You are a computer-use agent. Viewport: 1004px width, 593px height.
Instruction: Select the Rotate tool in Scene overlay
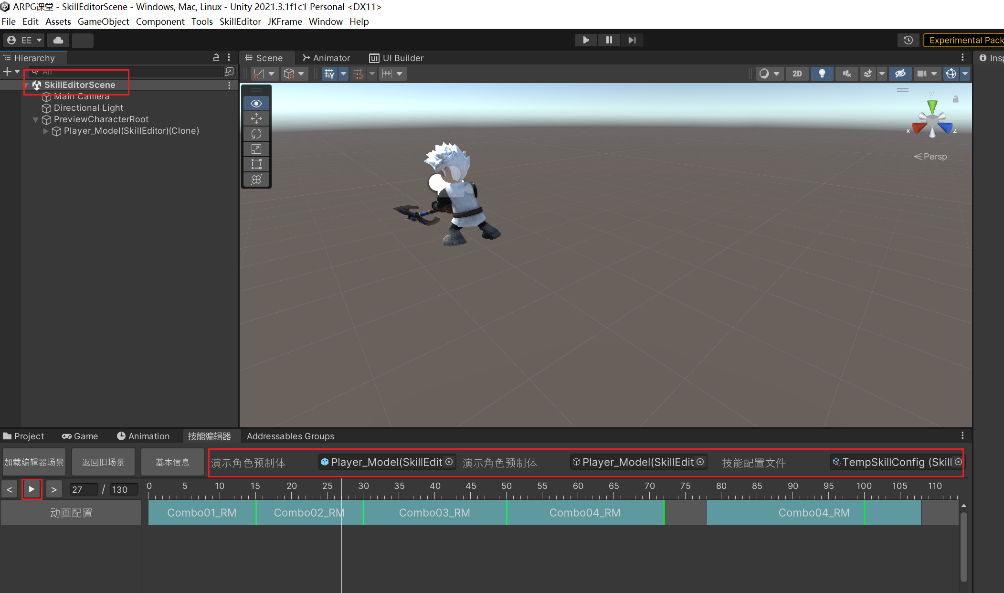256,134
